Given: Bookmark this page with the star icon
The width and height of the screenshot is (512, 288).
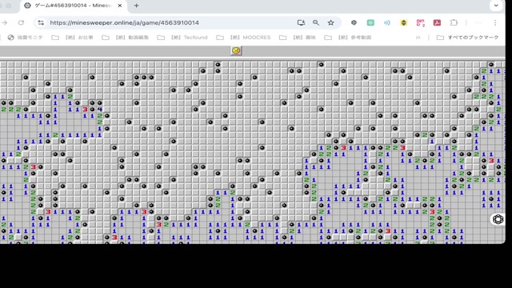Looking at the screenshot, I should pyautogui.click(x=330, y=22).
